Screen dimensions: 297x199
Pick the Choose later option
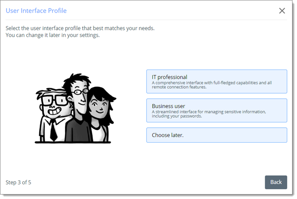click(x=217, y=135)
